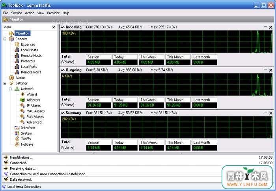Click the Advanced icon

(22, 122)
